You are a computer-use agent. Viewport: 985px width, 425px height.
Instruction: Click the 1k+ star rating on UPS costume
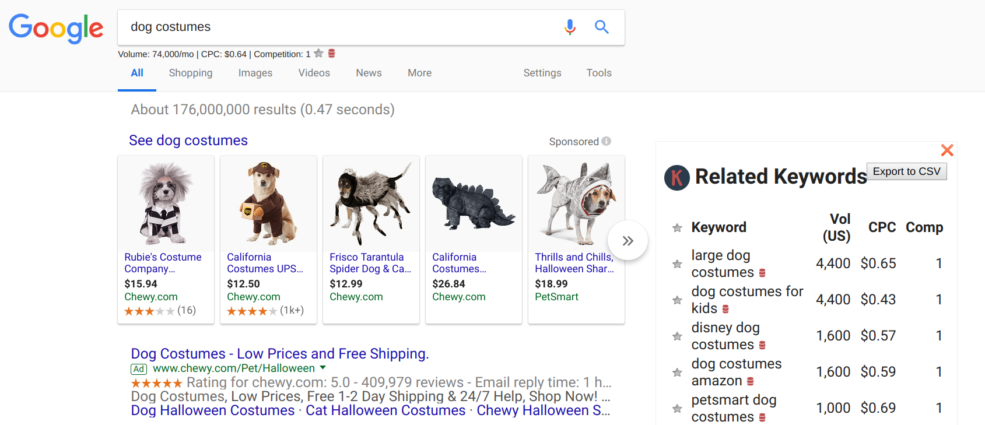coord(265,311)
